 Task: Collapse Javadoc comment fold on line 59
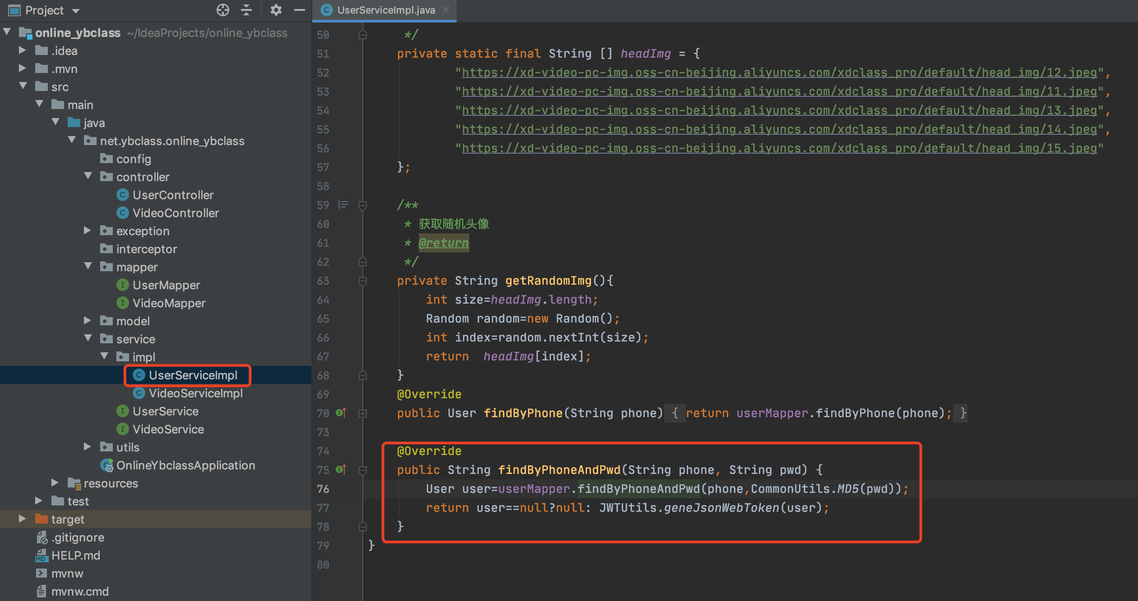[362, 205]
